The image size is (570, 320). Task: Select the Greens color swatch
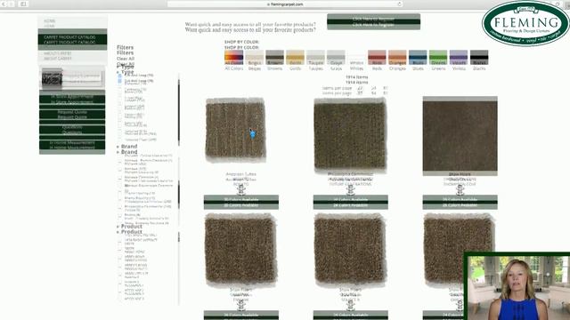[x=438, y=57]
